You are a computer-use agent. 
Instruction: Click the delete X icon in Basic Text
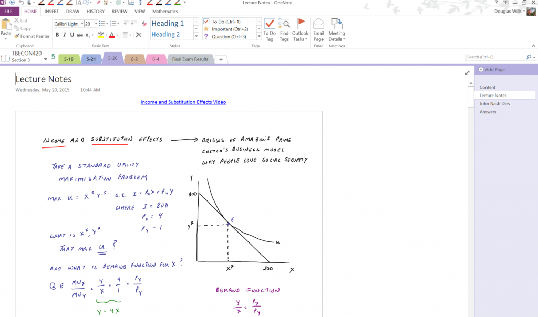pyautogui.click(x=139, y=35)
